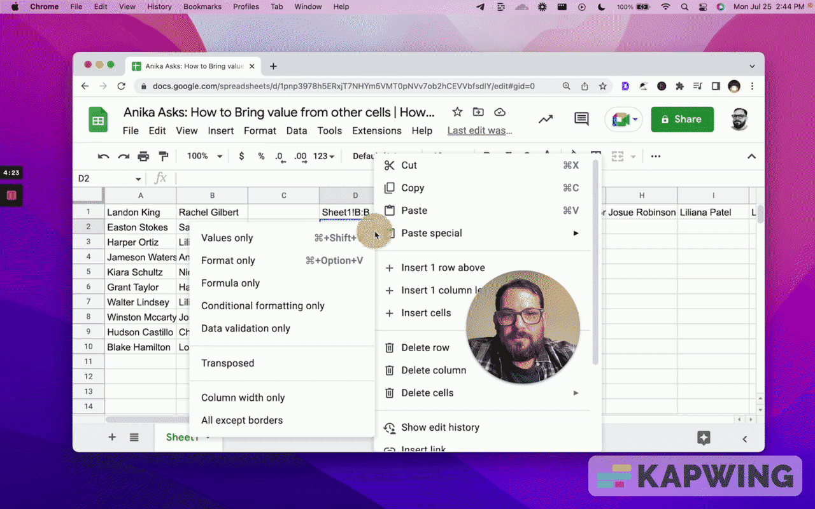Click cell containing Blake Hamilton

pyautogui.click(x=141, y=347)
